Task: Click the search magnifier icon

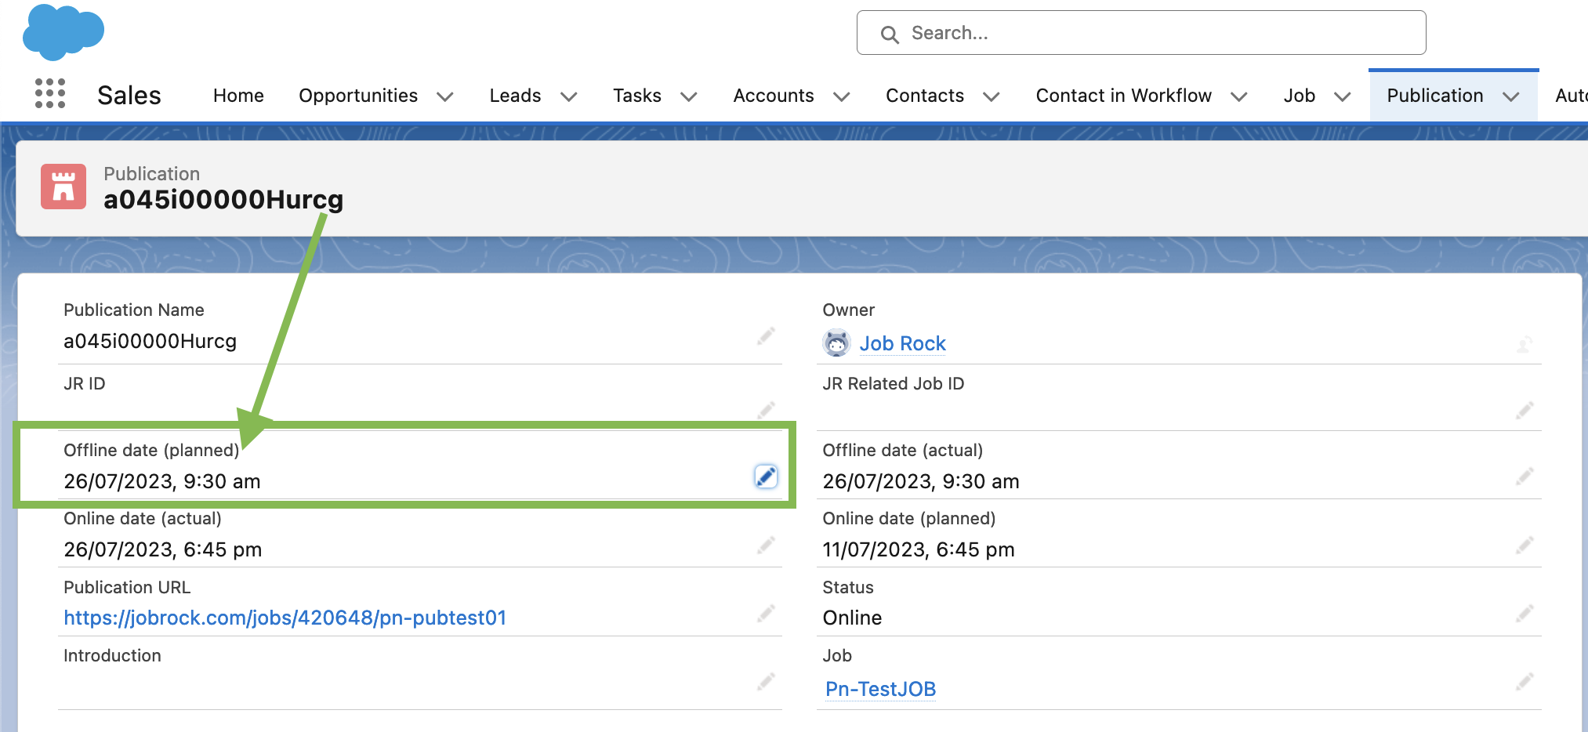Action: (x=889, y=34)
